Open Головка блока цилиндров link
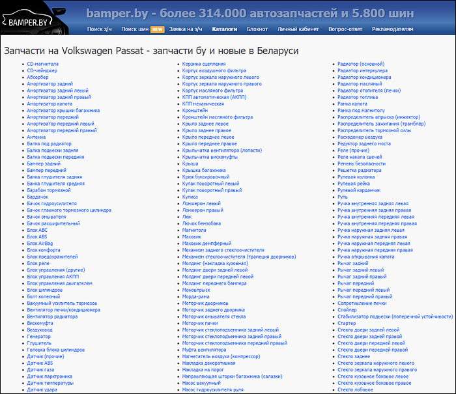This screenshot has height=394, width=456. click(x=55, y=350)
